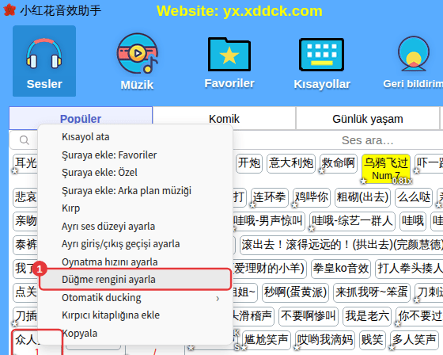Click the search magnifier icon

coord(25,140)
